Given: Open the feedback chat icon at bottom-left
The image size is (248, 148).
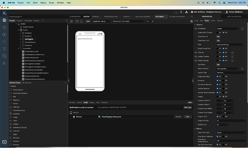Looking at the screenshot, I should click(4, 142).
